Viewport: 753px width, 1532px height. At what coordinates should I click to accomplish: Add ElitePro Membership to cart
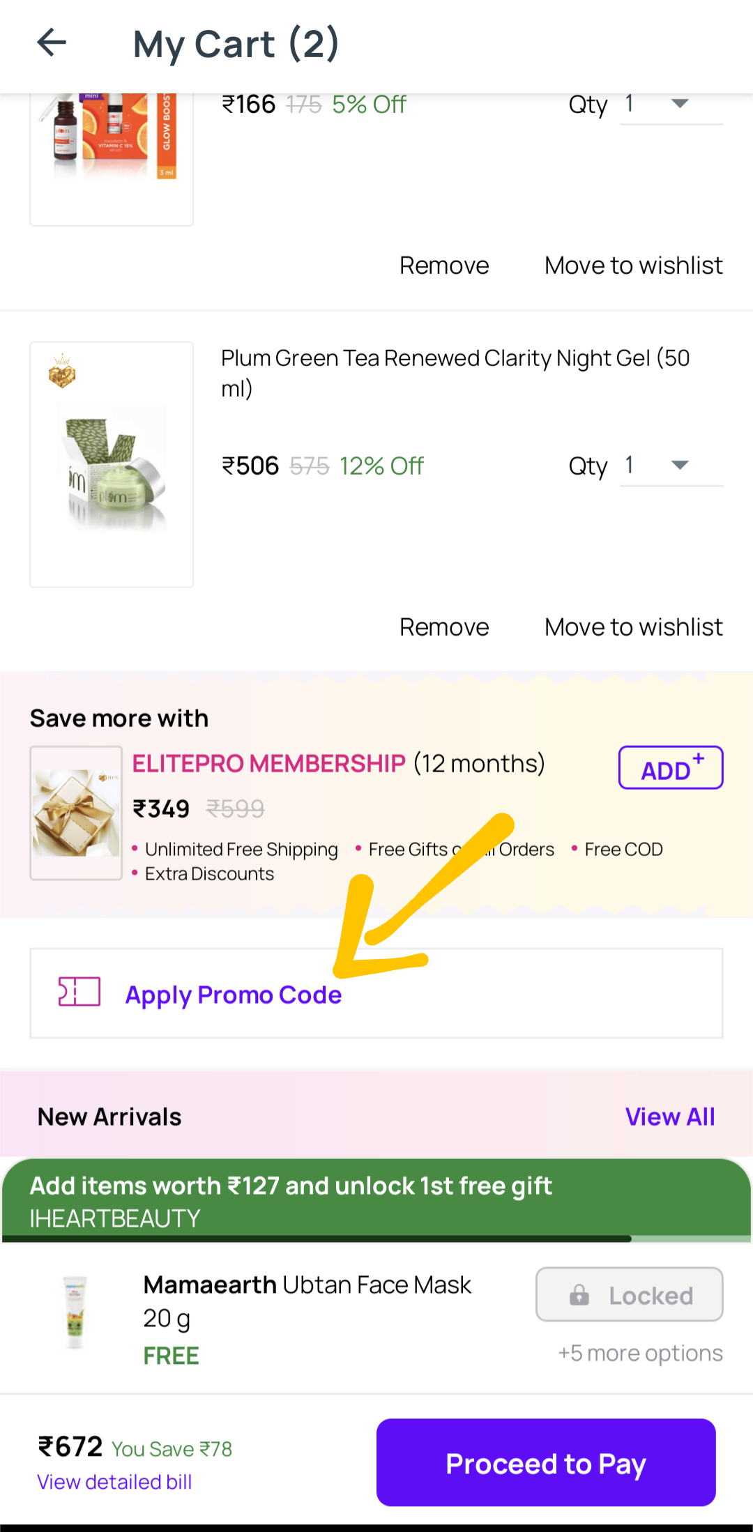tap(670, 768)
